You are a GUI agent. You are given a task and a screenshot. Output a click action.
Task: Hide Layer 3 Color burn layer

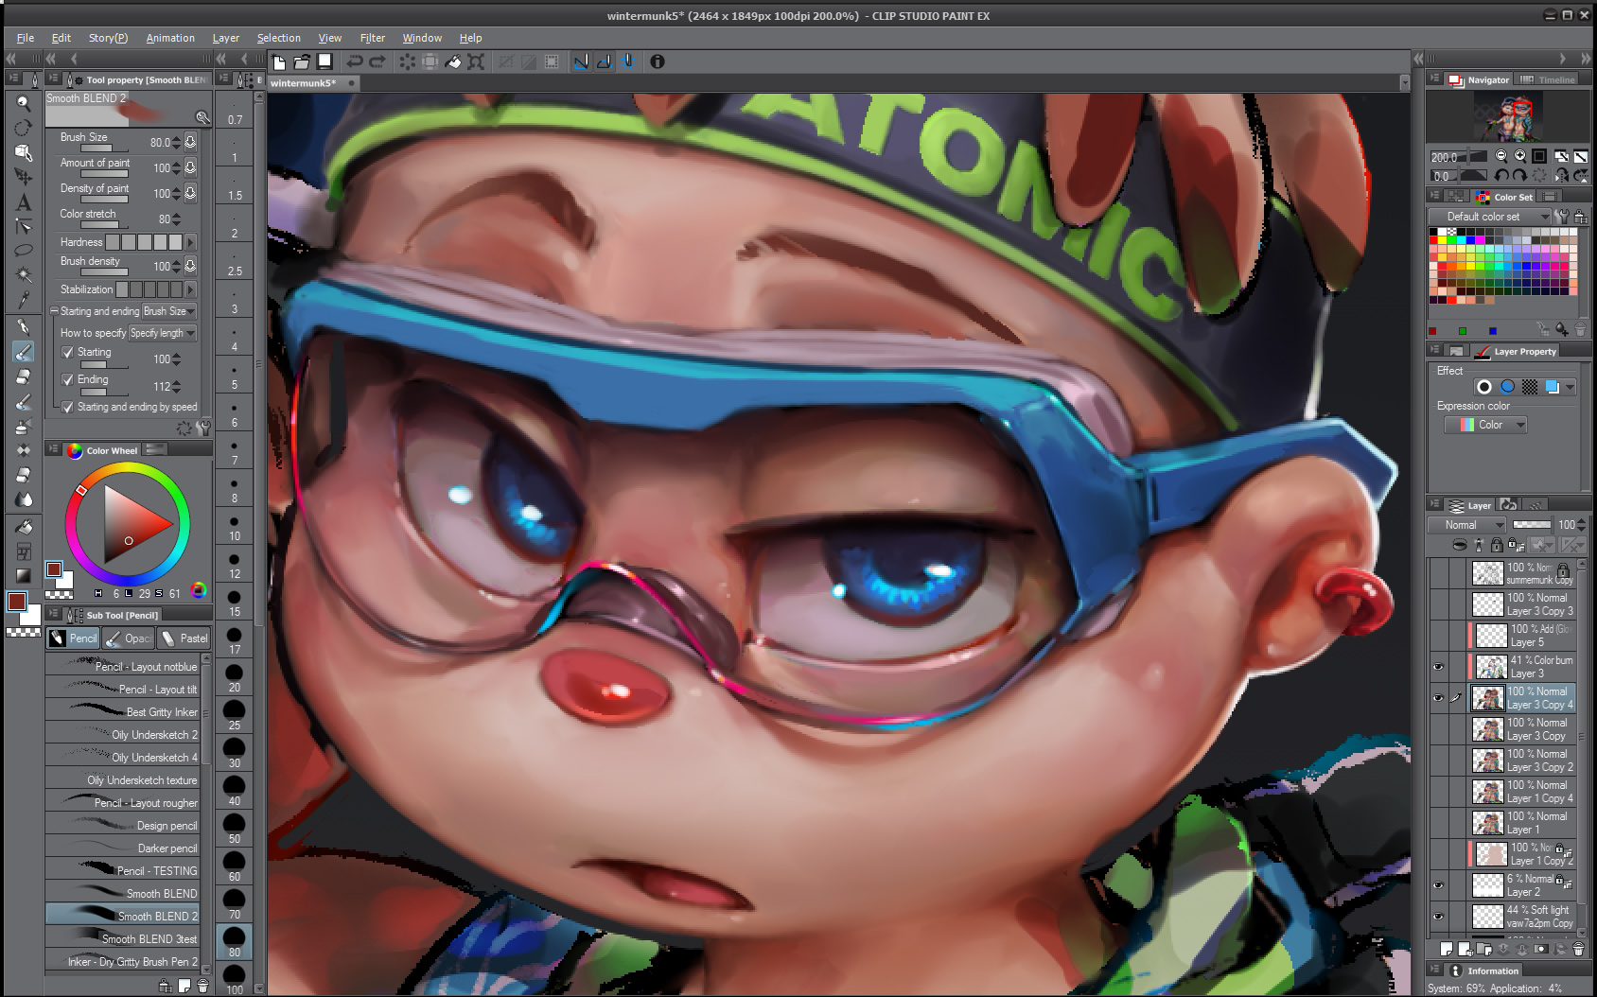1438,667
